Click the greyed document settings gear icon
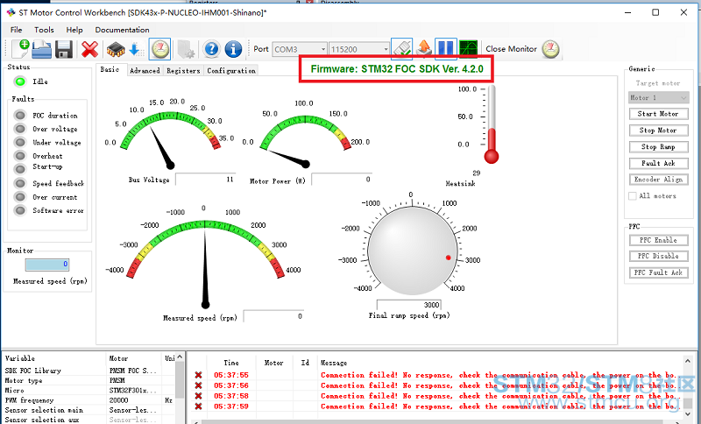Image resolution: width=701 pixels, height=424 pixels. (186, 49)
